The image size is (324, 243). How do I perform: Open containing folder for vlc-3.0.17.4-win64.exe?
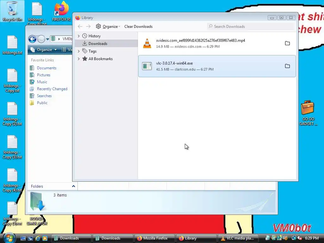[287, 66]
